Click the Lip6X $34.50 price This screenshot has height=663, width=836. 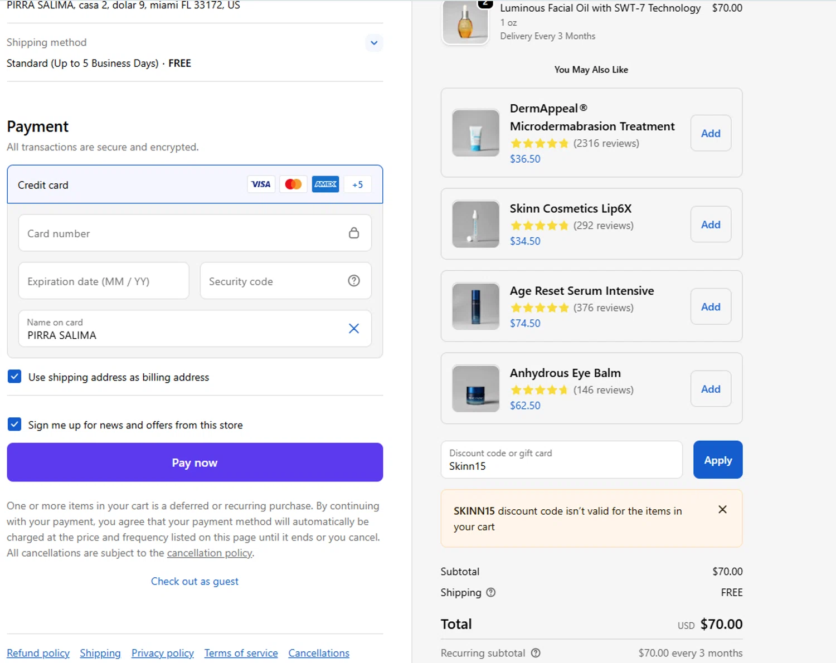pos(525,241)
